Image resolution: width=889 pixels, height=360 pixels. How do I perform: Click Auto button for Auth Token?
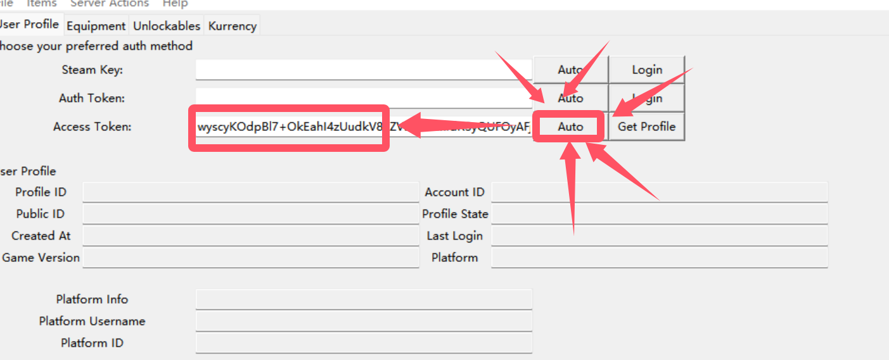pos(570,98)
